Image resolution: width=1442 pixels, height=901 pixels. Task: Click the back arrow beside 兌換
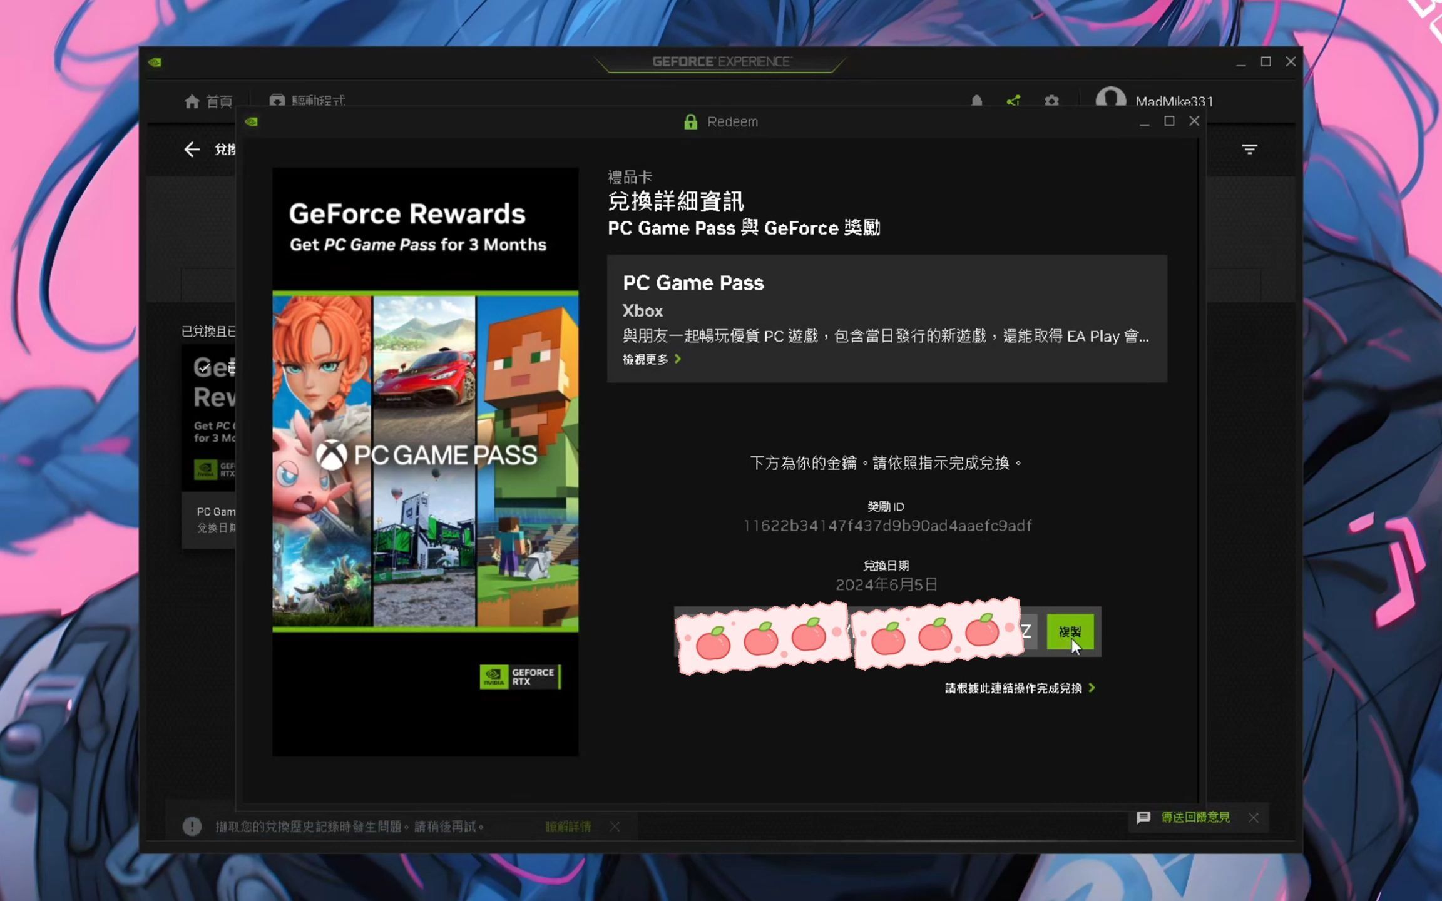pos(192,150)
